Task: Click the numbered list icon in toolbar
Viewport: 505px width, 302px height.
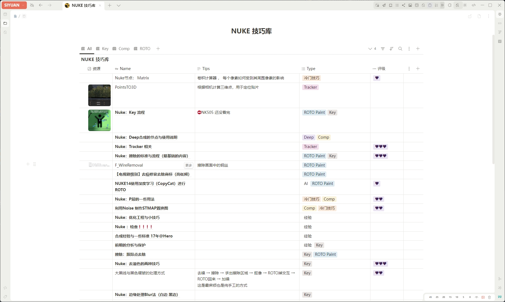Action: [436, 5]
